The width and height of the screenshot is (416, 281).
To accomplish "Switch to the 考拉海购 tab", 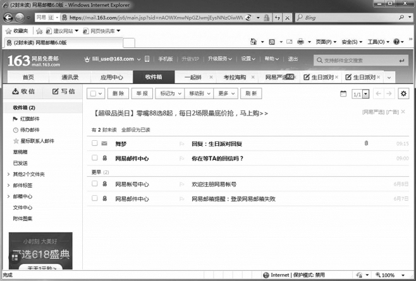I will (235, 77).
